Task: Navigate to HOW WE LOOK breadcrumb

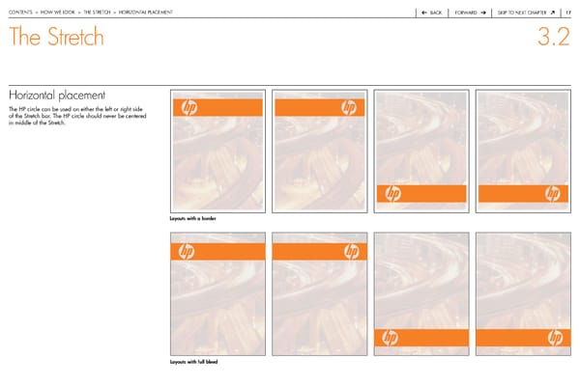Action: coord(58,13)
